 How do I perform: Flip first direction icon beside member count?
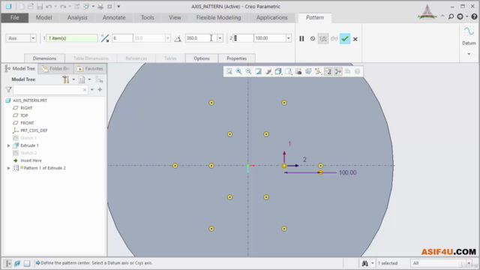pyautogui.click(x=105, y=38)
